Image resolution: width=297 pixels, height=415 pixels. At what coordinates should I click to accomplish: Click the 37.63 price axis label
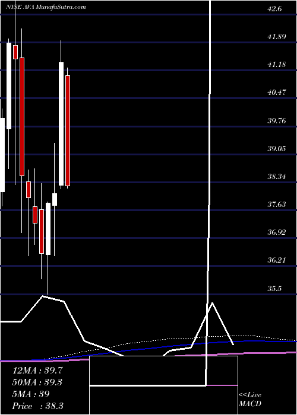[276, 205]
